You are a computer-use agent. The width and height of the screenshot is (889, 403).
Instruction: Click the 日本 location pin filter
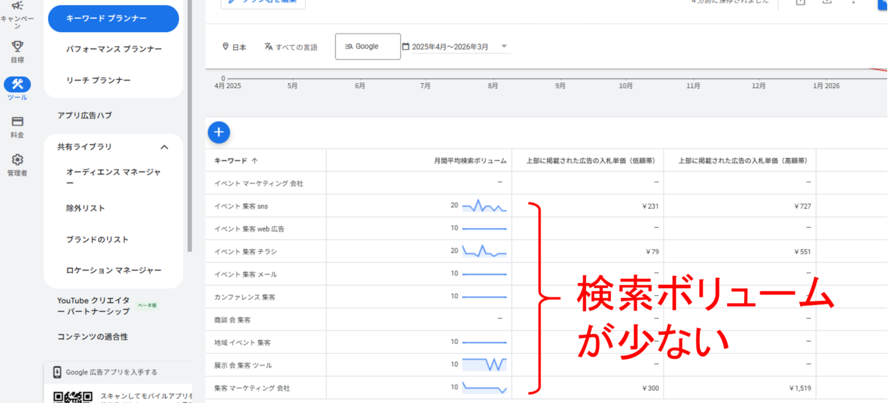click(234, 47)
